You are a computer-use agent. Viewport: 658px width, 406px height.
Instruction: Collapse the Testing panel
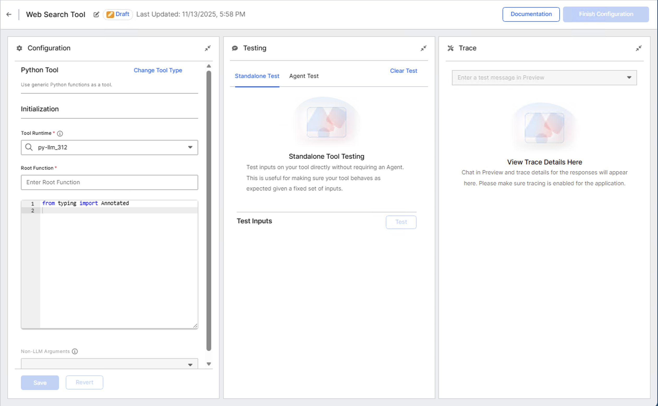coord(423,48)
